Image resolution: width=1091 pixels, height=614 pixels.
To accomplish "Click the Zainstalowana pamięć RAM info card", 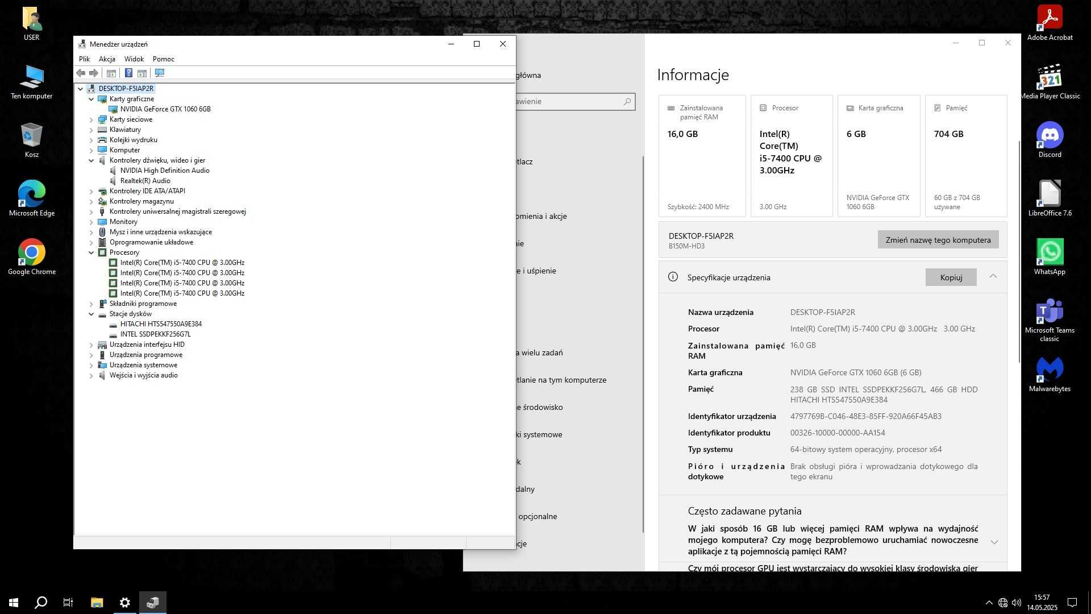I will 702,156.
